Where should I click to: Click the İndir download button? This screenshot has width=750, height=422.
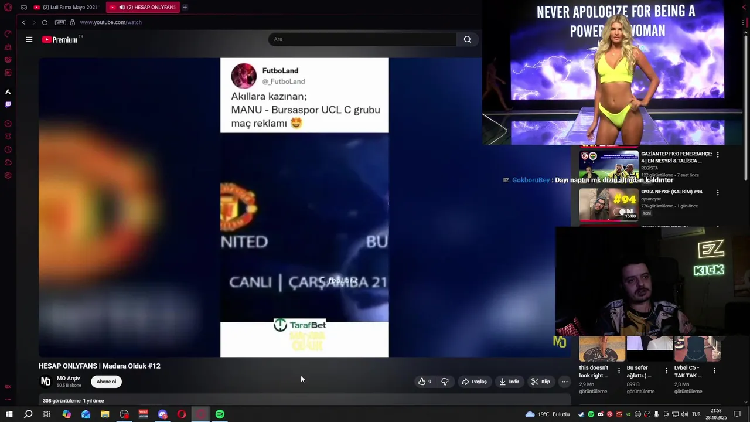click(x=509, y=382)
